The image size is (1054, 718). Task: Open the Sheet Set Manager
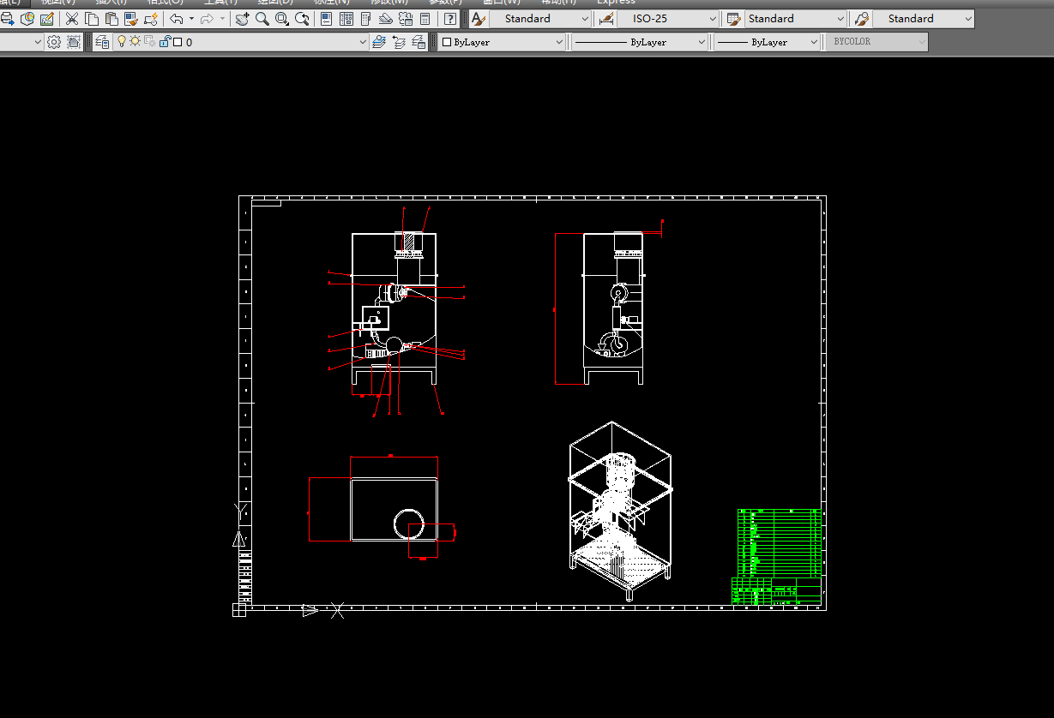coord(385,19)
